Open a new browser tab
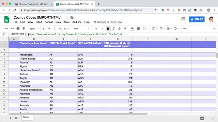218x122 pixels. pyautogui.click(x=98, y=4)
